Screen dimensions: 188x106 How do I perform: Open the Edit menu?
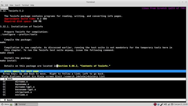pos(6,5)
